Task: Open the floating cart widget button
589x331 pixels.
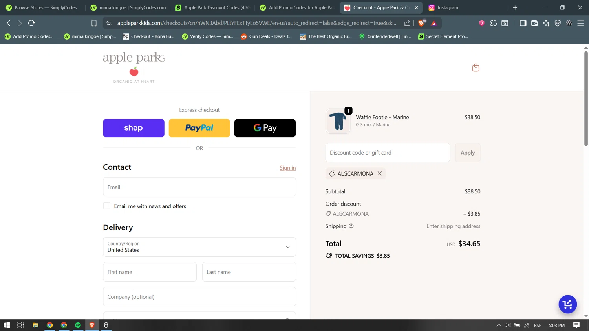Action: click(567, 304)
